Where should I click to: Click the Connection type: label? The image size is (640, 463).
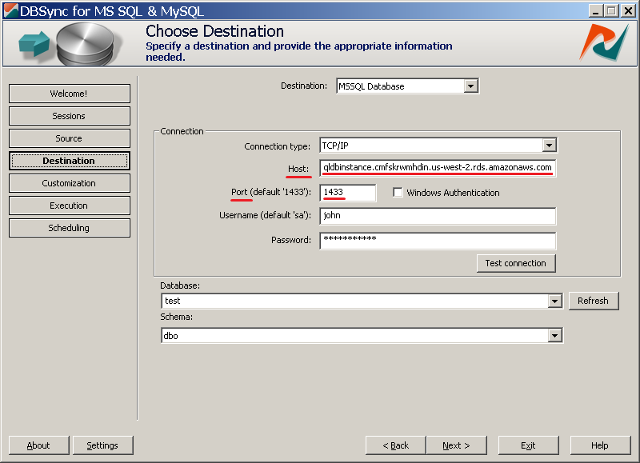coord(277,146)
